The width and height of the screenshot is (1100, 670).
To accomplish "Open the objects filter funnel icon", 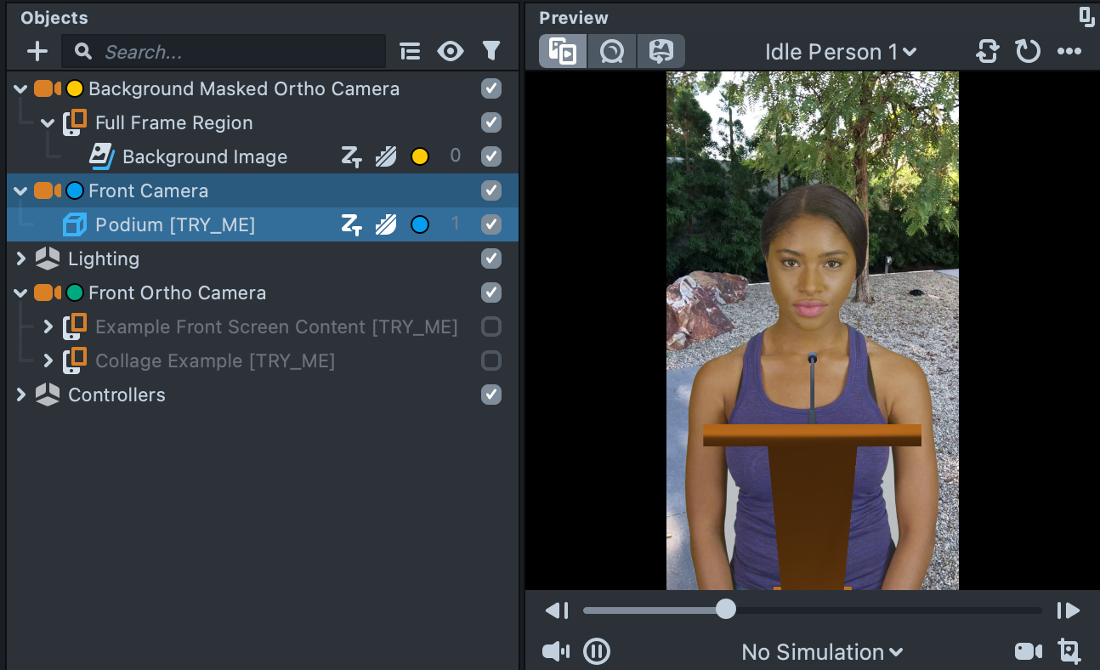I will (491, 52).
